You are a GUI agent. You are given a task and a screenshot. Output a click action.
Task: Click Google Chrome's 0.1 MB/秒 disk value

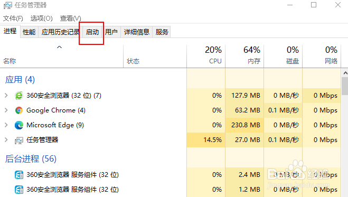point(284,110)
